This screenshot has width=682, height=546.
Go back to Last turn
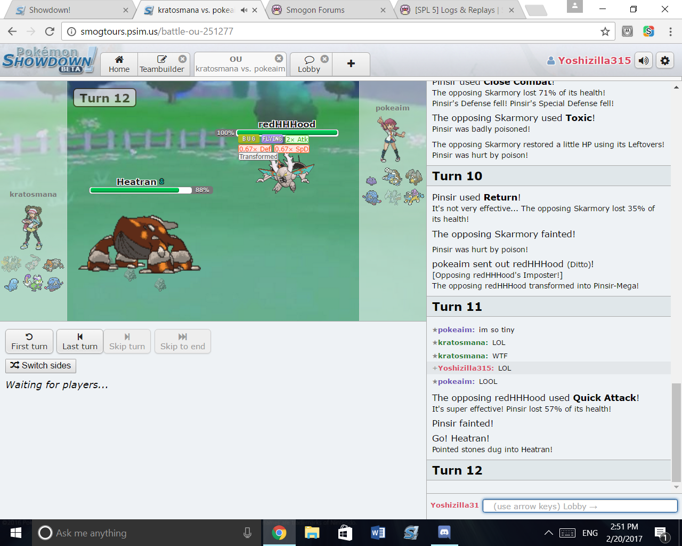pos(80,341)
